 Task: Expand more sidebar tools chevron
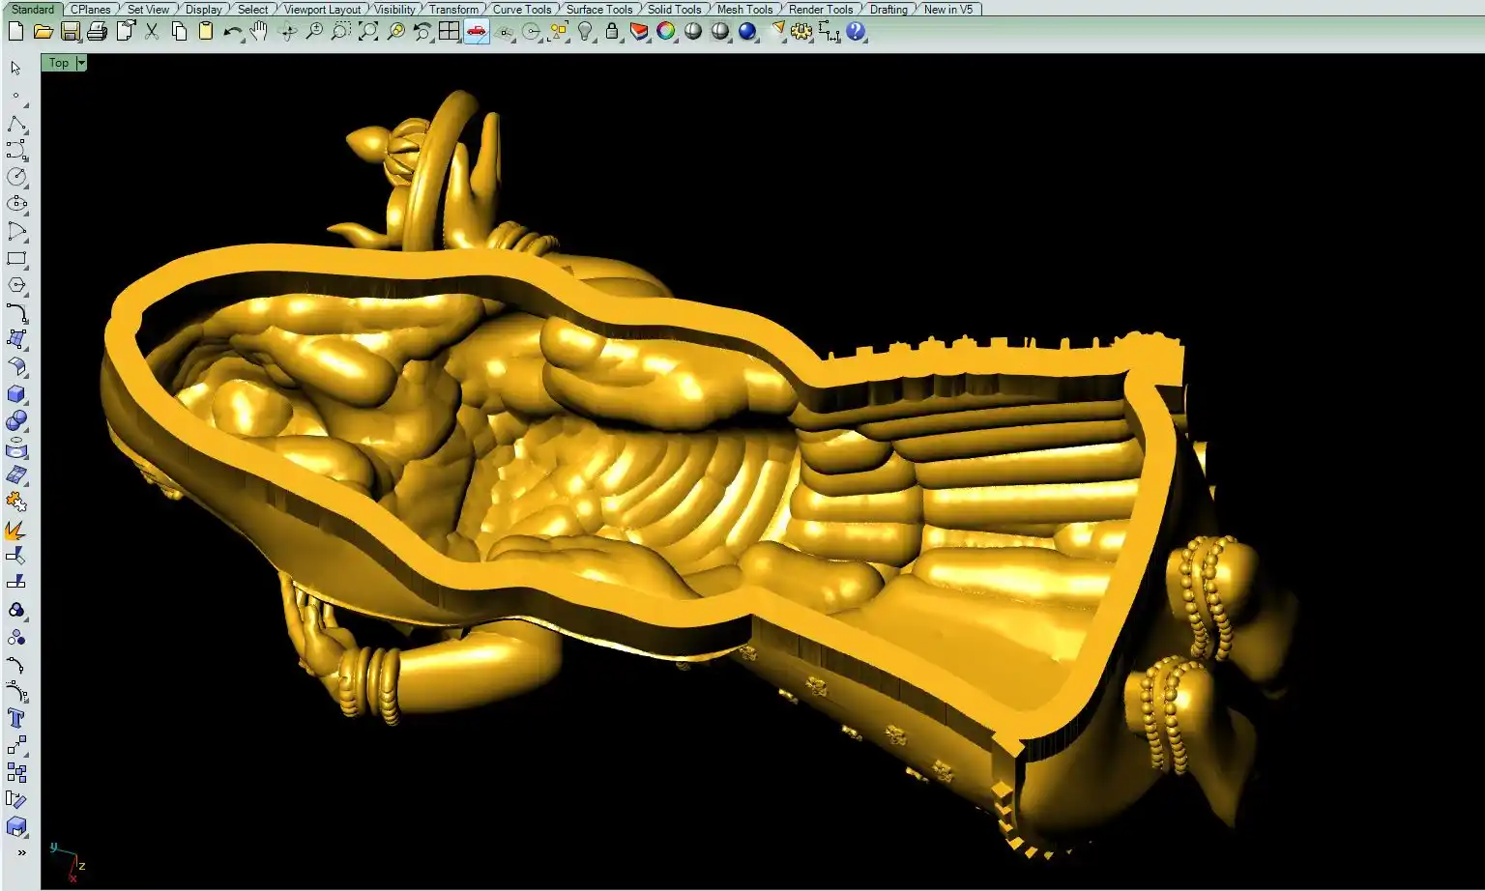point(21,853)
